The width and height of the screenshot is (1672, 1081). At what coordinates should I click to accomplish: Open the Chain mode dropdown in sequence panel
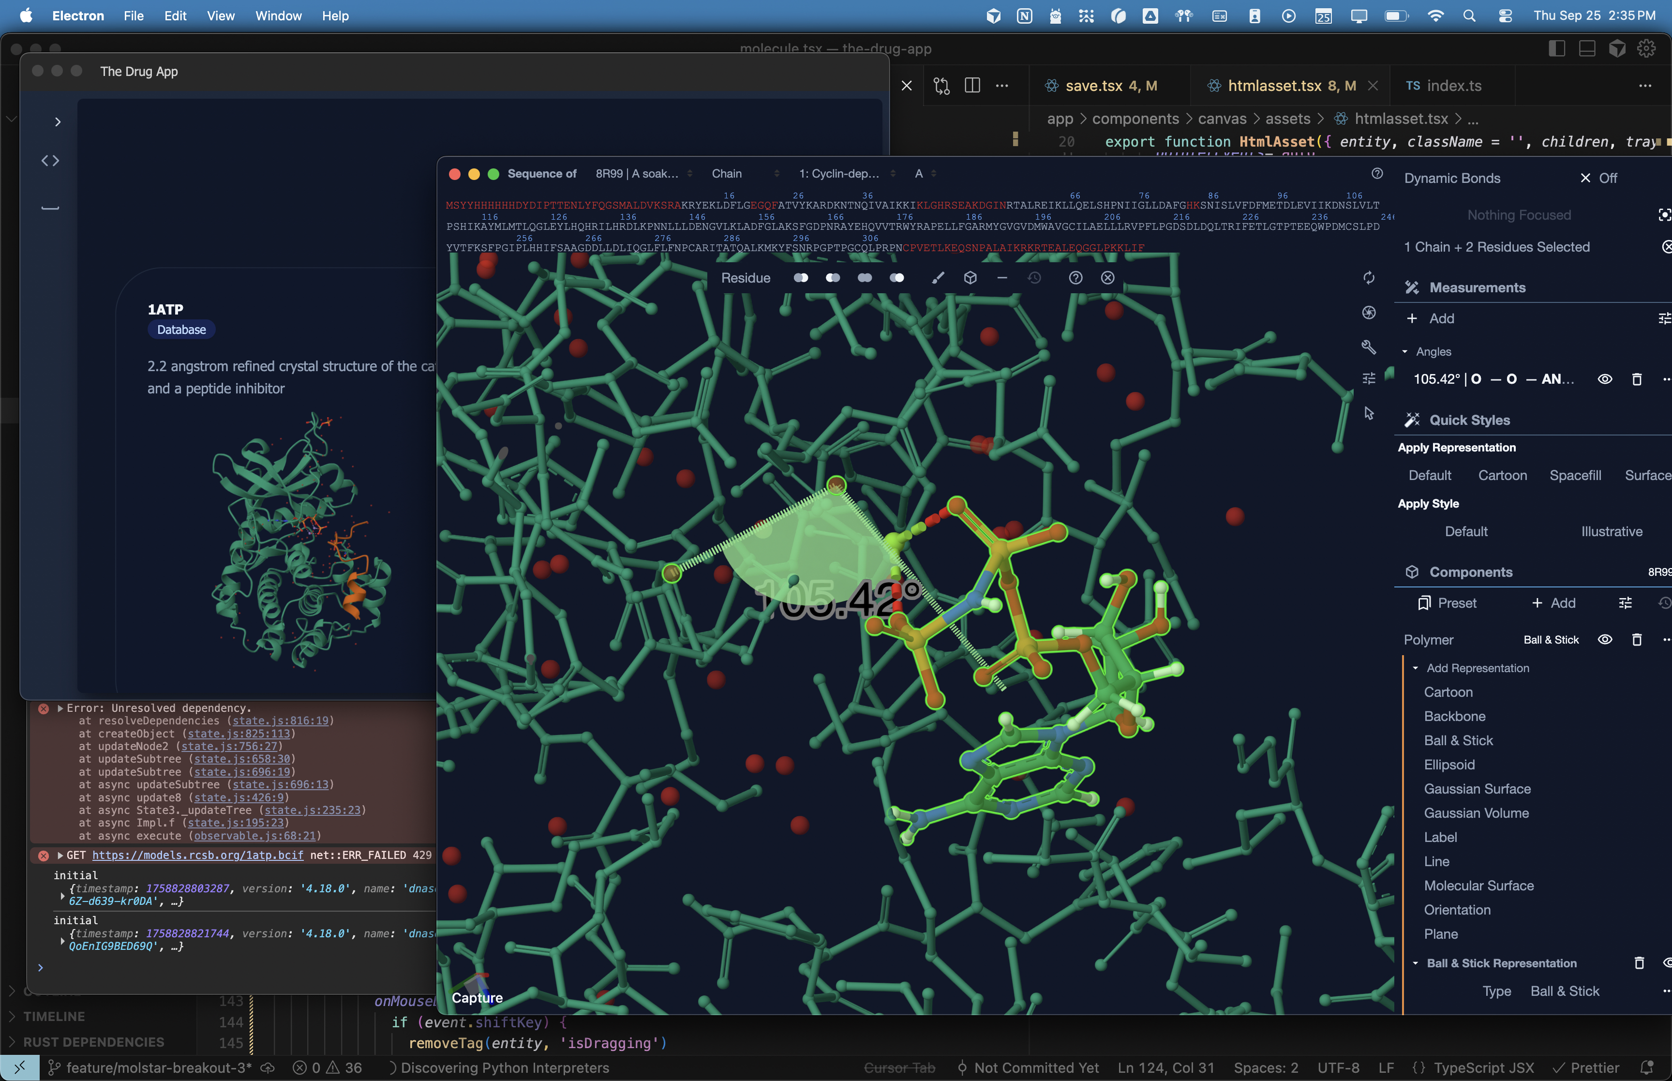[745, 173]
